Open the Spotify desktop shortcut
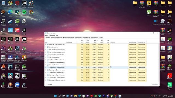 tap(24, 13)
